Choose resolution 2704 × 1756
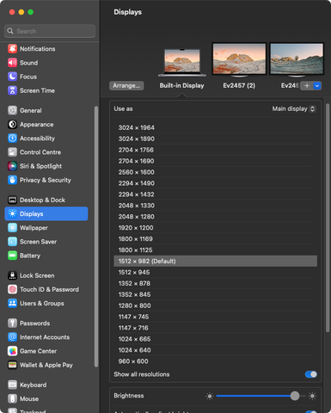This screenshot has height=413, width=331. 215,150
